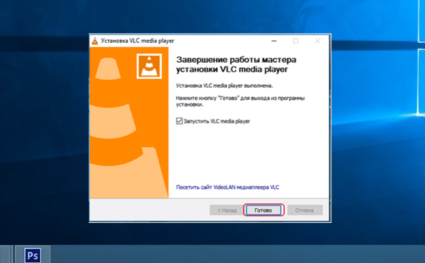Open Photoshop from the taskbar
The width and height of the screenshot is (425, 263).
33,255
